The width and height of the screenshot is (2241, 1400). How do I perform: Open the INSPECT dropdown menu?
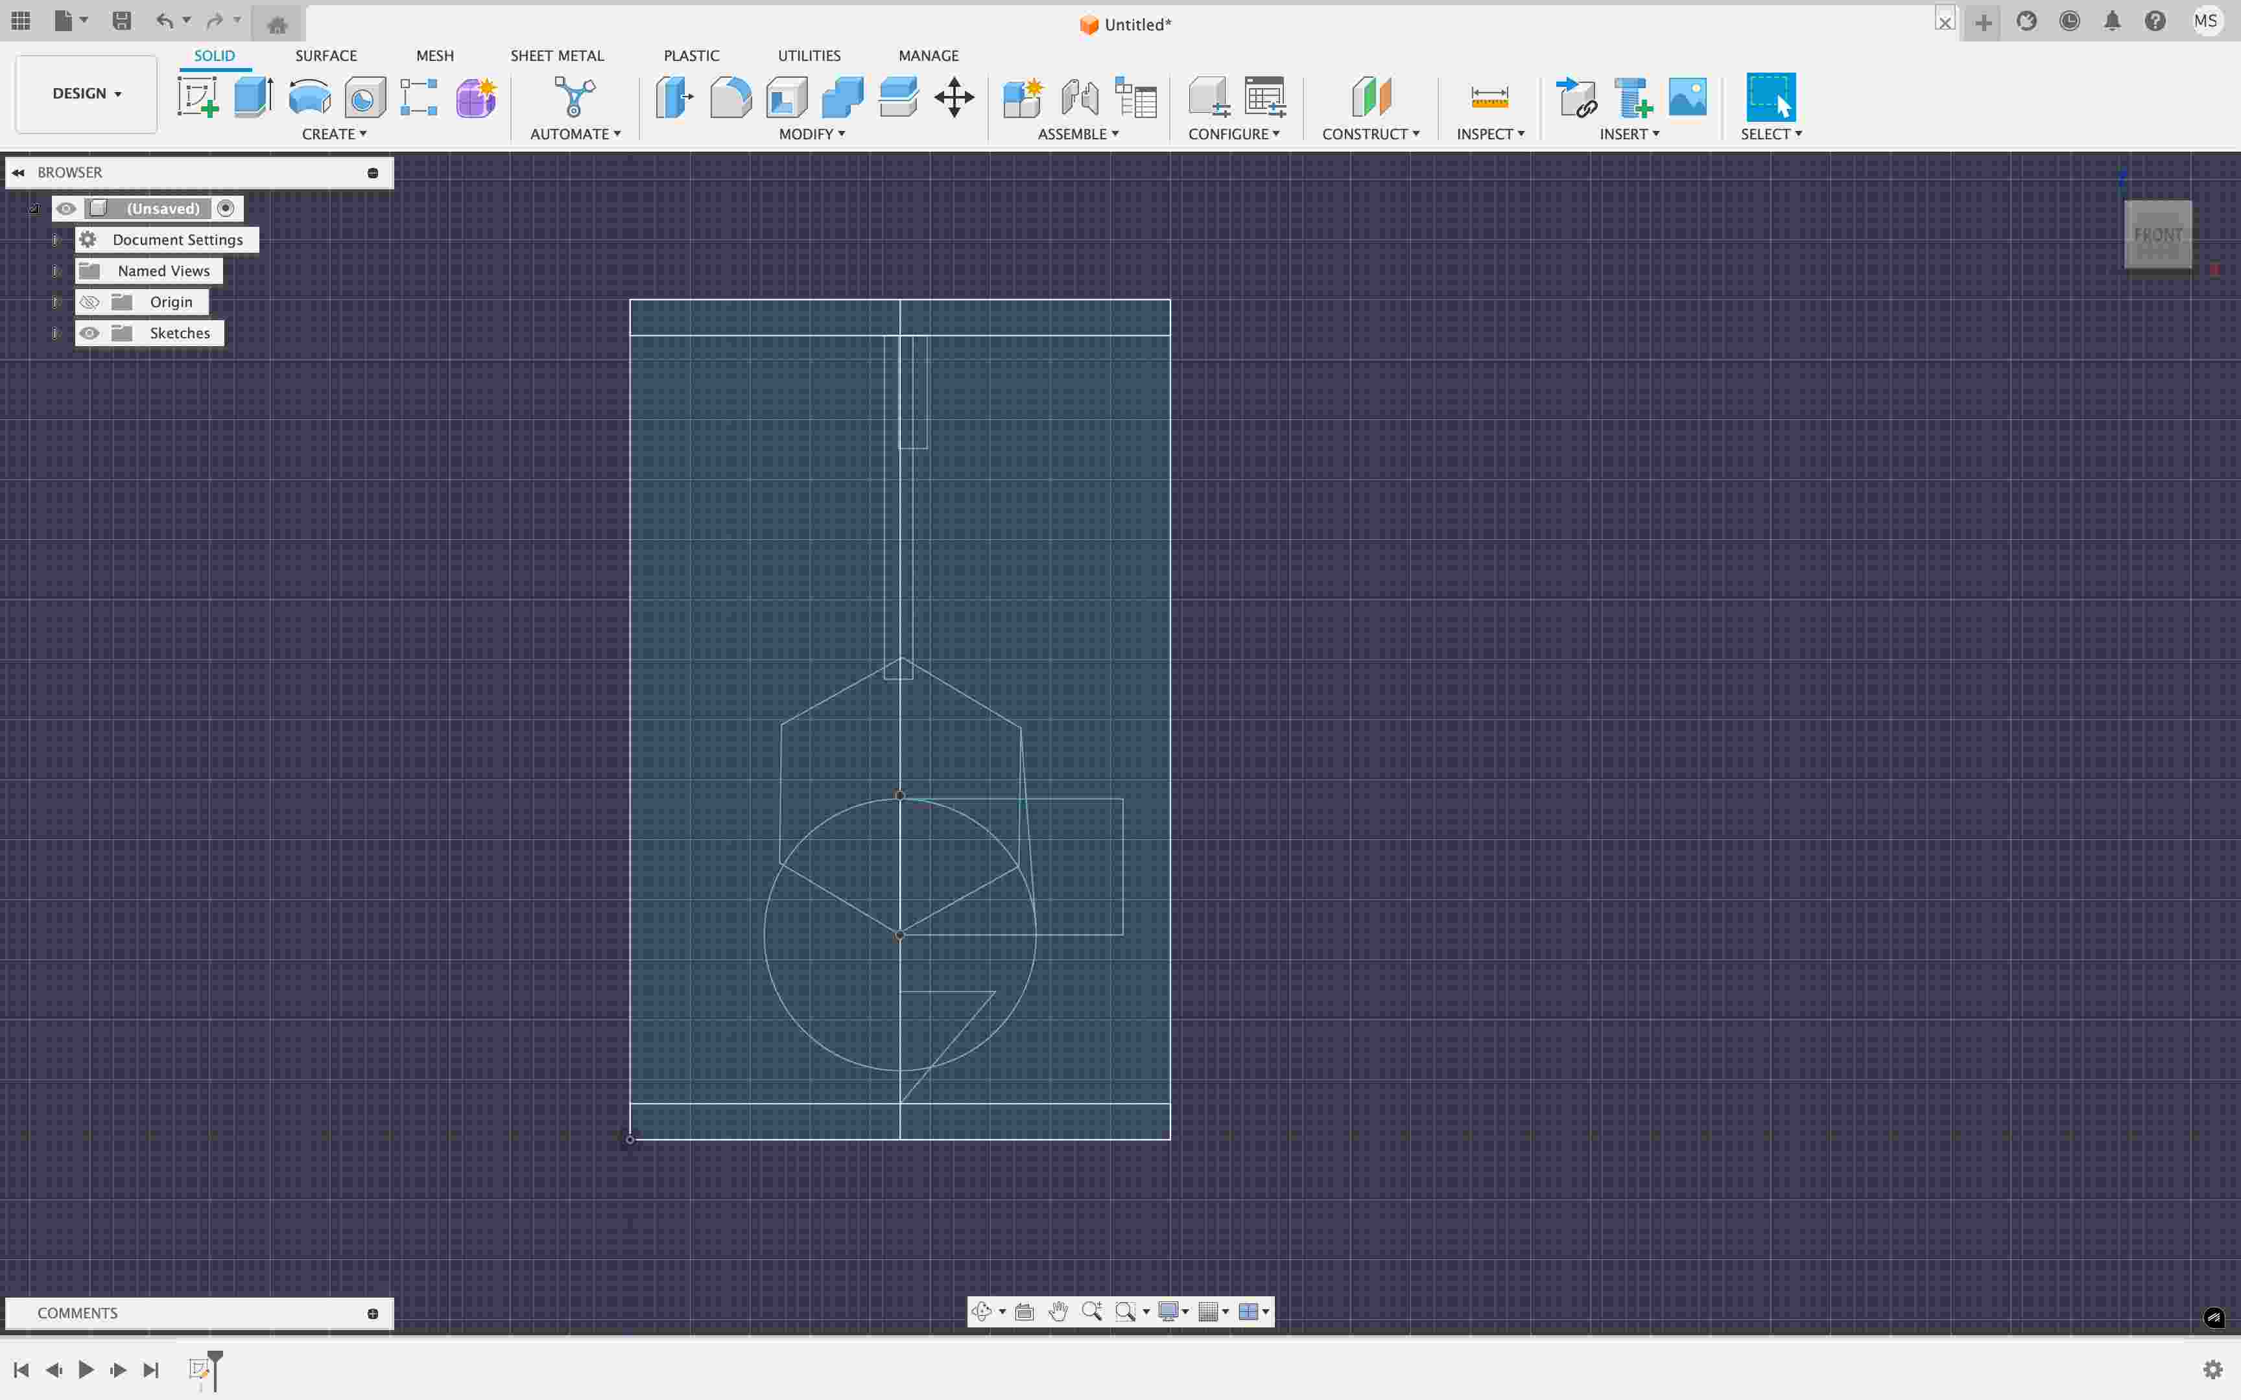(x=1490, y=134)
